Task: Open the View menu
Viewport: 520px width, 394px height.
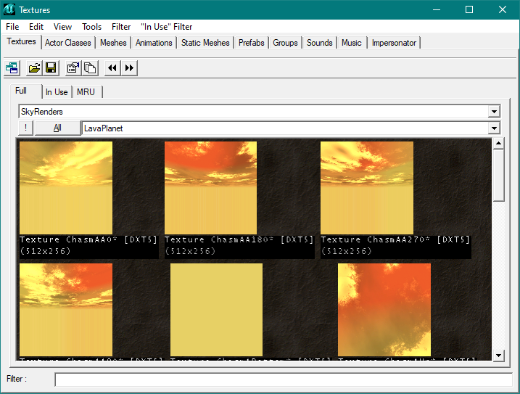Action: [x=62, y=27]
